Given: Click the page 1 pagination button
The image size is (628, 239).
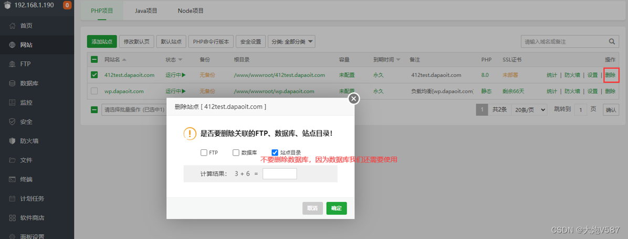Looking at the screenshot, I should [x=482, y=110].
